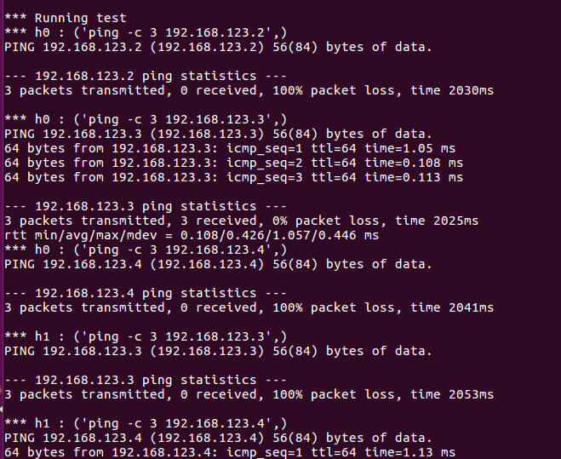Click the packet loss line with time 2041ms
The width and height of the screenshot is (561, 459).
(x=249, y=307)
